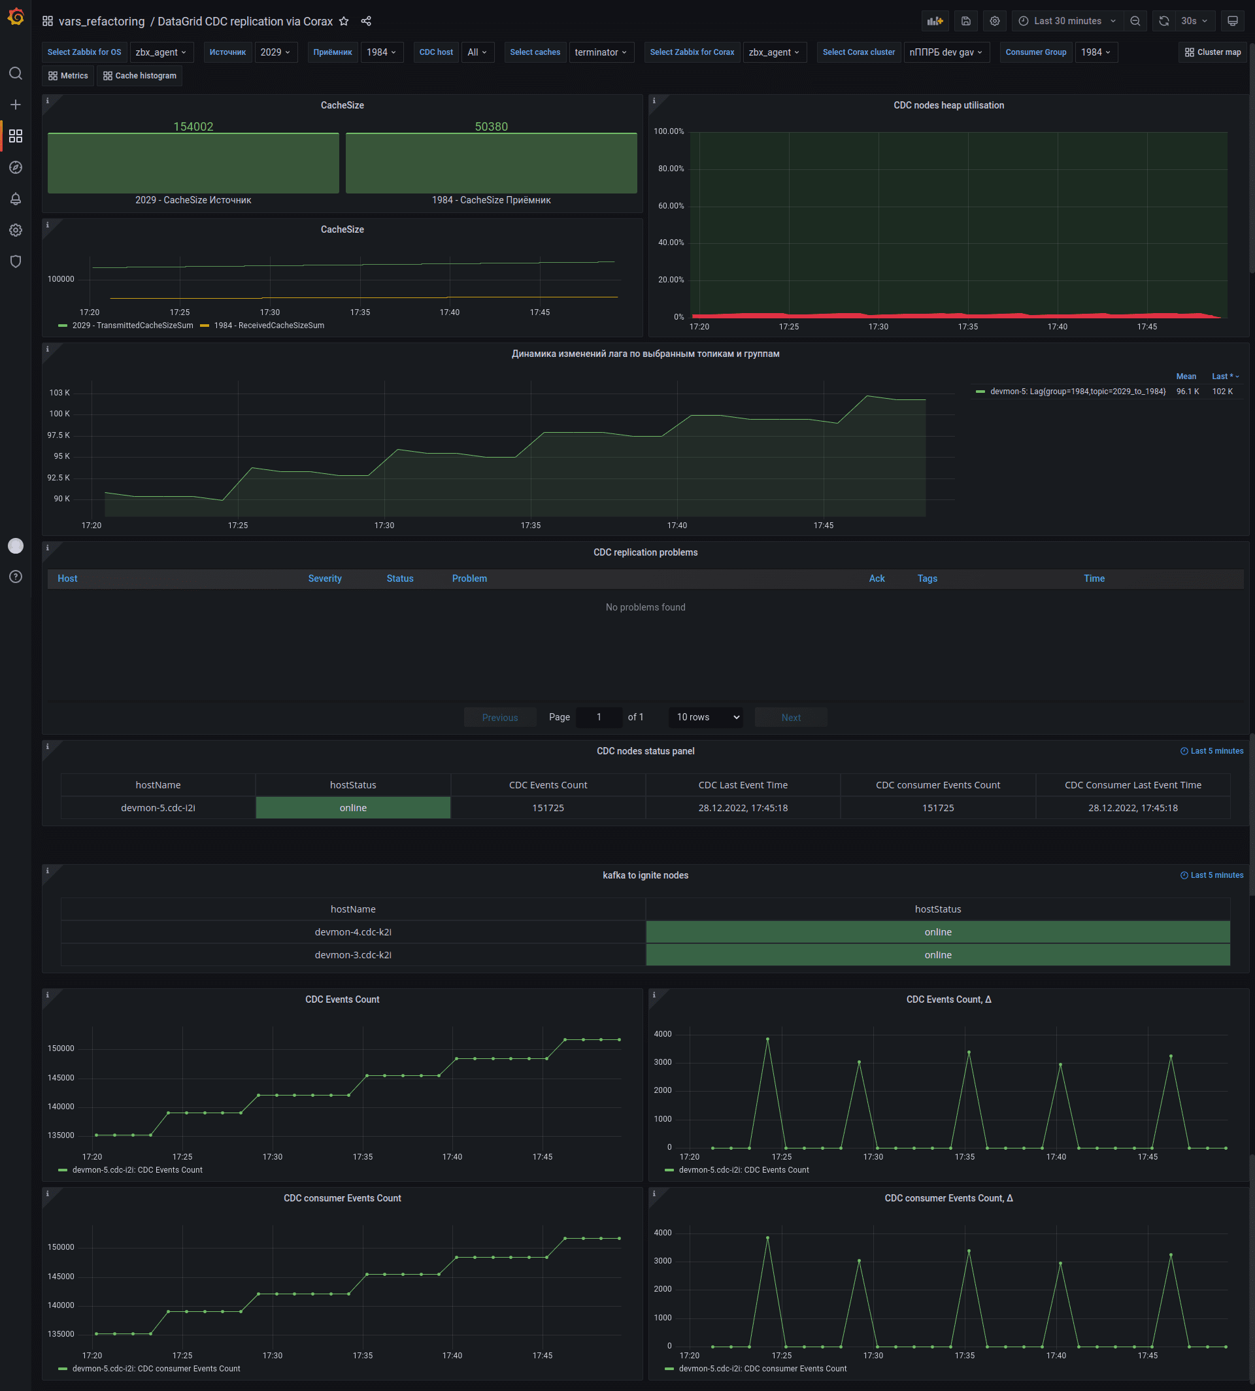Viewport: 1255px width, 1391px height.
Task: Open the Explore compass icon
Action: coord(15,167)
